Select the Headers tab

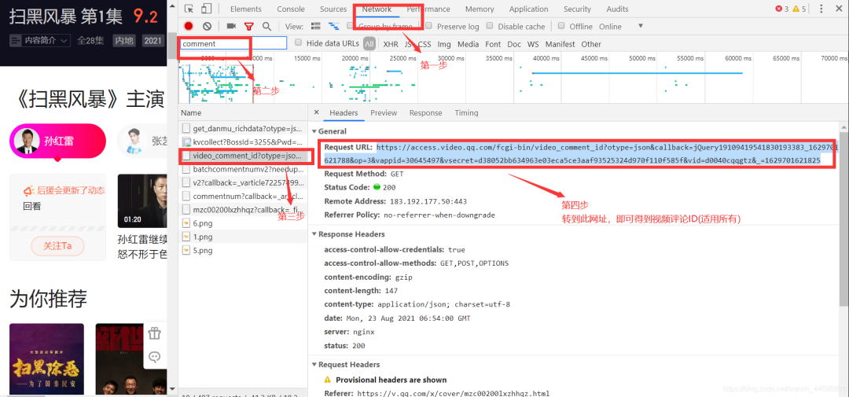344,112
